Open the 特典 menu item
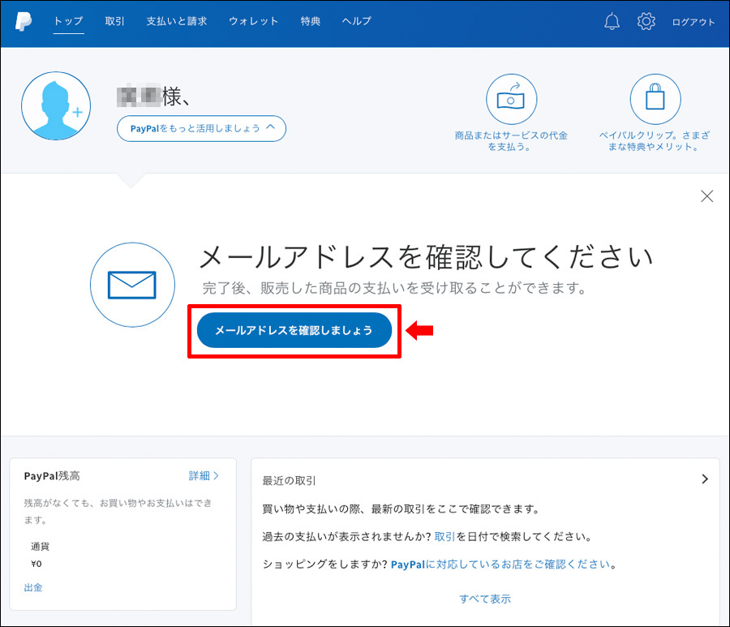The image size is (730, 627). click(x=310, y=21)
